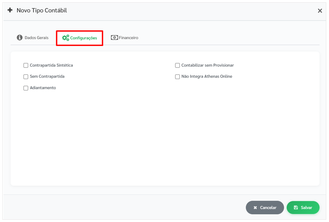Screen dimensions: 329x222
Task: Click the plus icon next to Novo Tipo Contábil
Action: [10, 10]
